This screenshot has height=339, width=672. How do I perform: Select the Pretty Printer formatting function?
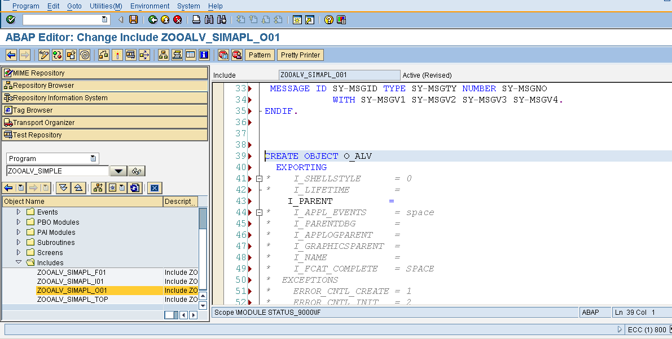[300, 55]
